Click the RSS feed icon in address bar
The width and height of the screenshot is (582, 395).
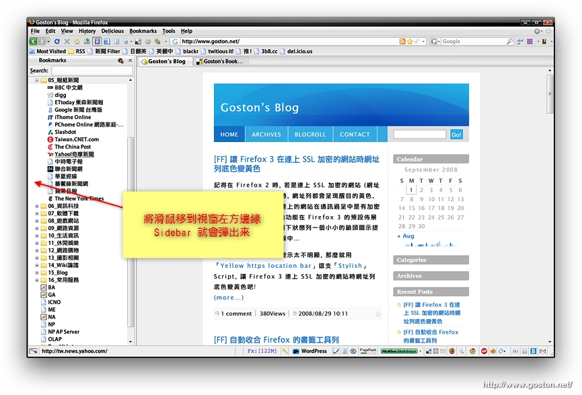[x=402, y=41]
